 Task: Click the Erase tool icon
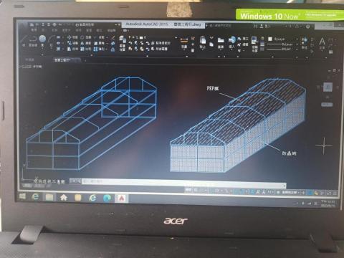113,37
